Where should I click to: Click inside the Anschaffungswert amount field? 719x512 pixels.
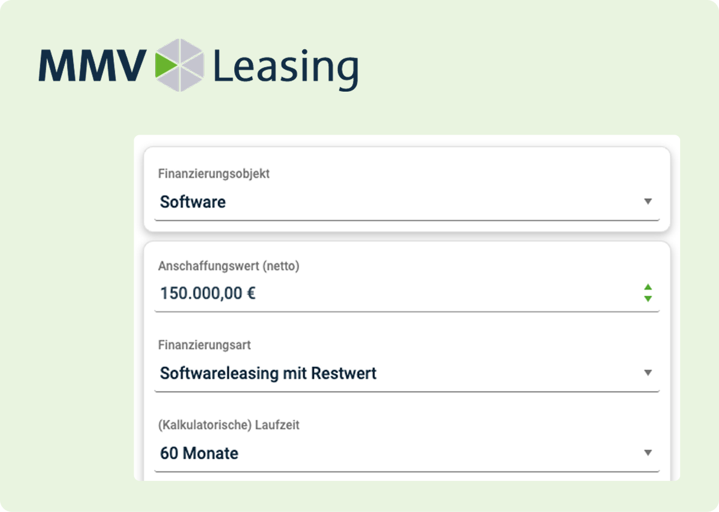pyautogui.click(x=359, y=293)
